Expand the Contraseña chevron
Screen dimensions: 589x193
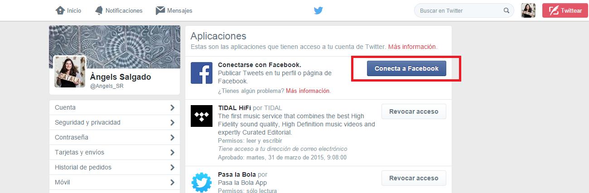coord(172,137)
